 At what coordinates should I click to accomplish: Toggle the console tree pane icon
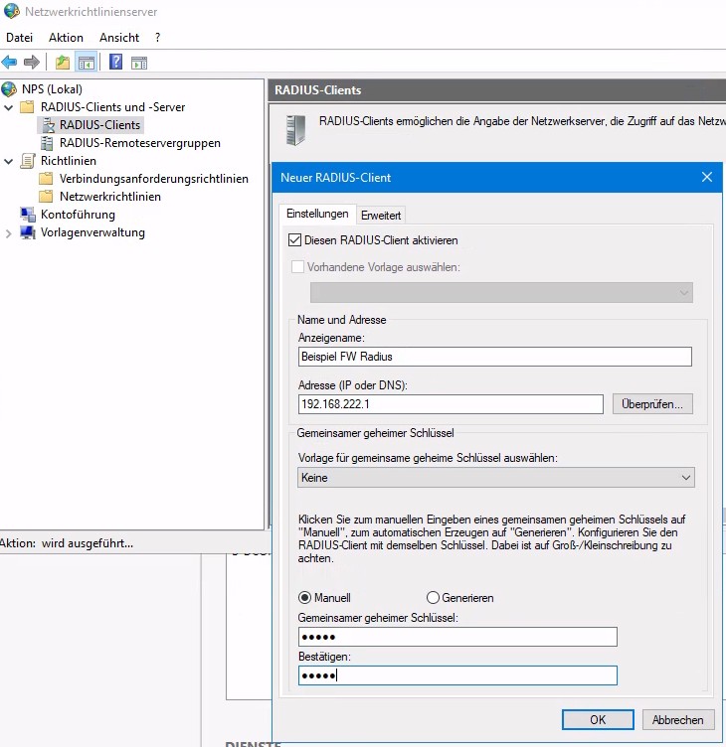(x=87, y=63)
